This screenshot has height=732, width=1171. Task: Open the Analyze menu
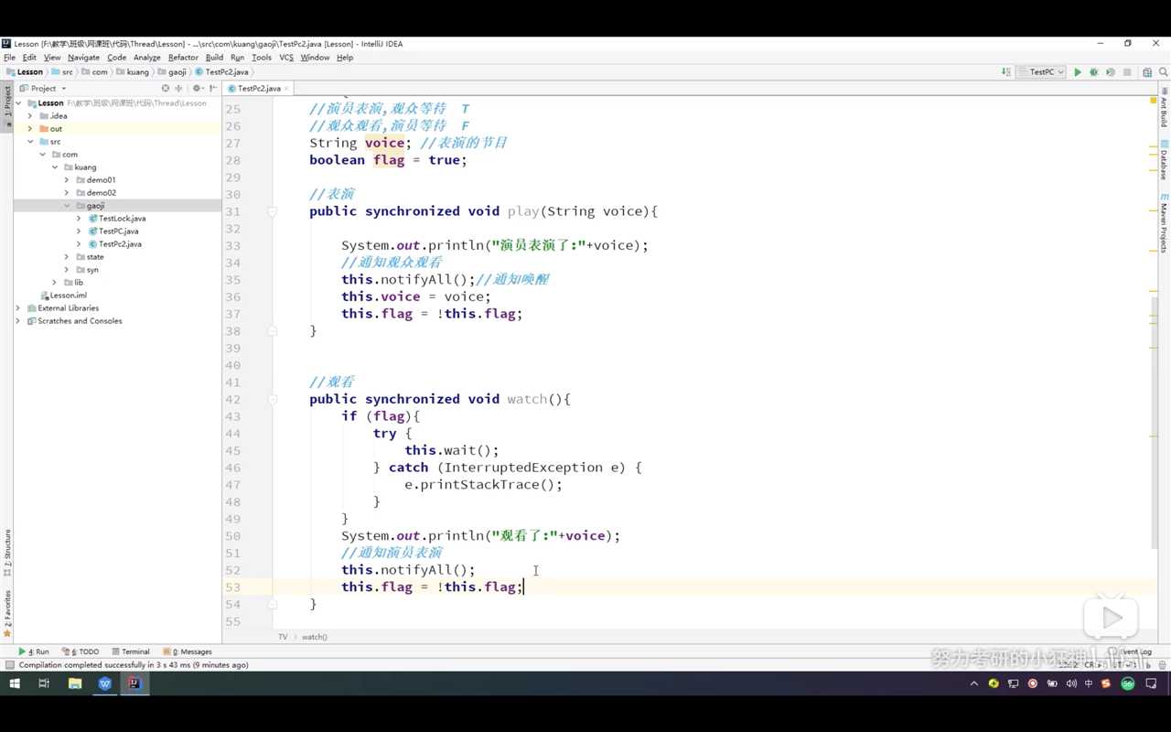[x=146, y=58]
